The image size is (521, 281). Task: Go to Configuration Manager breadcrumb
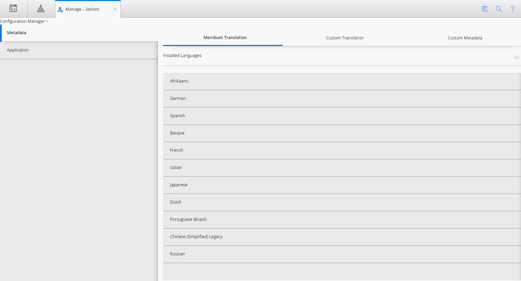point(23,21)
